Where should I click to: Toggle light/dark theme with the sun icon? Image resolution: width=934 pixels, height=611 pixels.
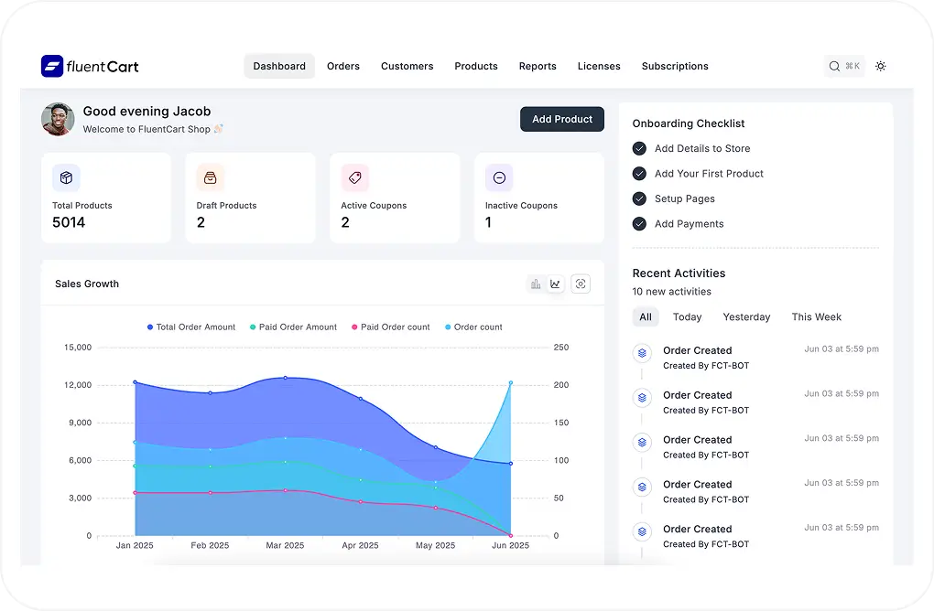click(881, 66)
